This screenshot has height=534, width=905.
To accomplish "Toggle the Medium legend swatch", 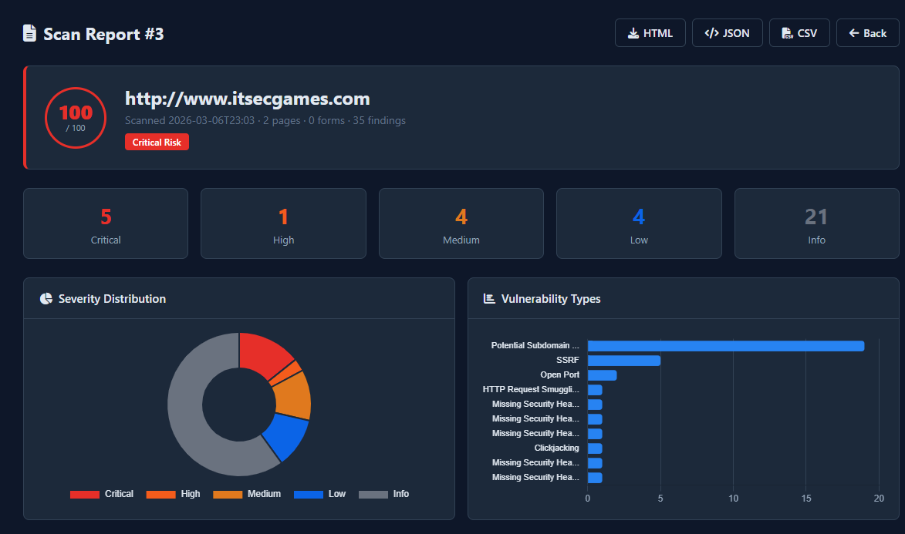I will coord(228,494).
